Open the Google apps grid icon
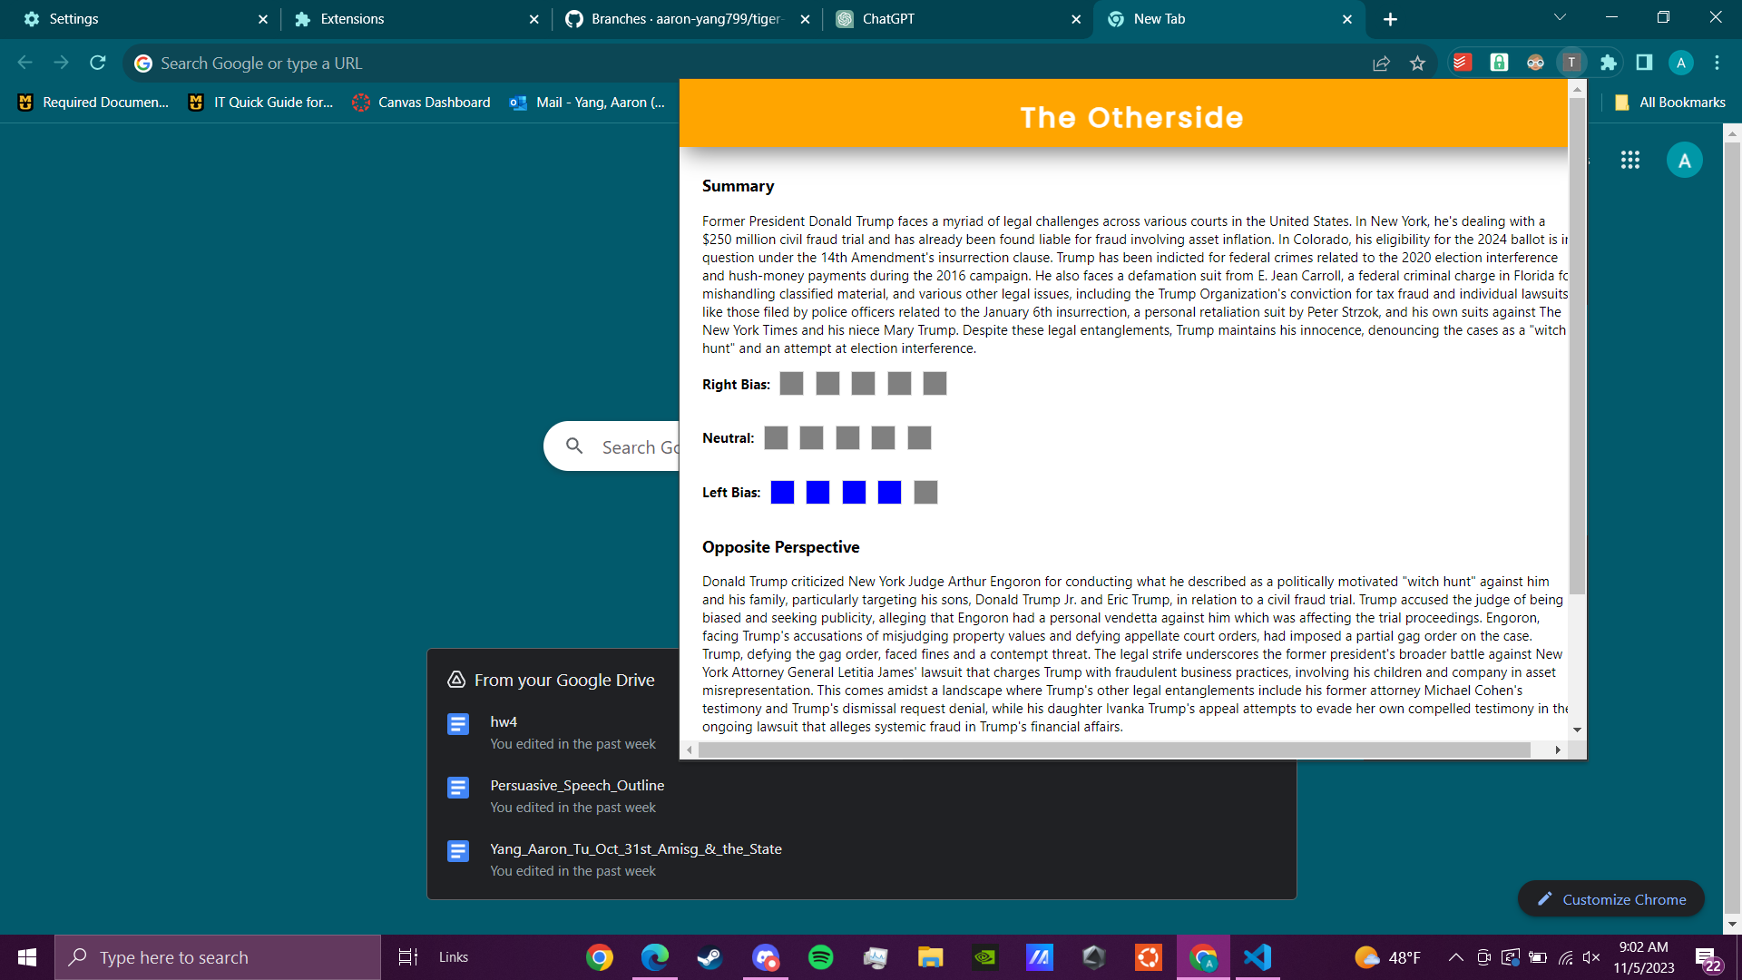 [1629, 161]
